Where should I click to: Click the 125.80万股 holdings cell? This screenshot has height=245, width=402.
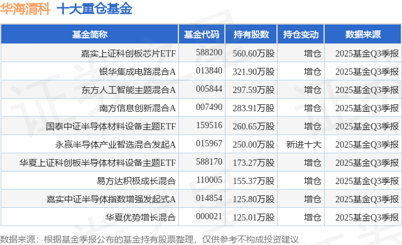pos(254,199)
